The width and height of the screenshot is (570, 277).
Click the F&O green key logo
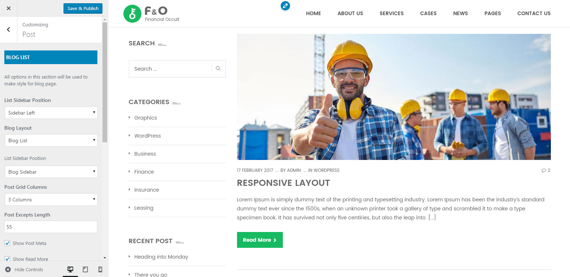[132, 14]
